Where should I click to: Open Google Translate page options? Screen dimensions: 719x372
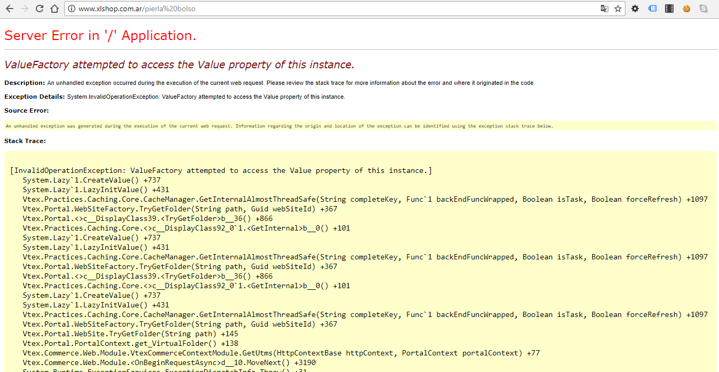click(605, 9)
